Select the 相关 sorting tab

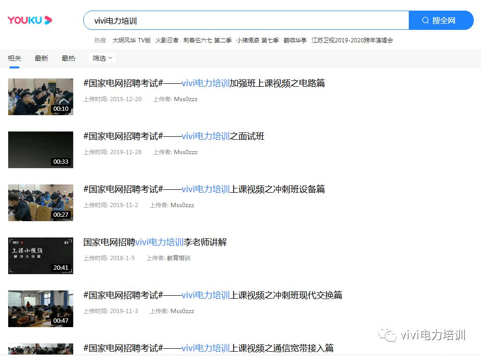point(14,58)
